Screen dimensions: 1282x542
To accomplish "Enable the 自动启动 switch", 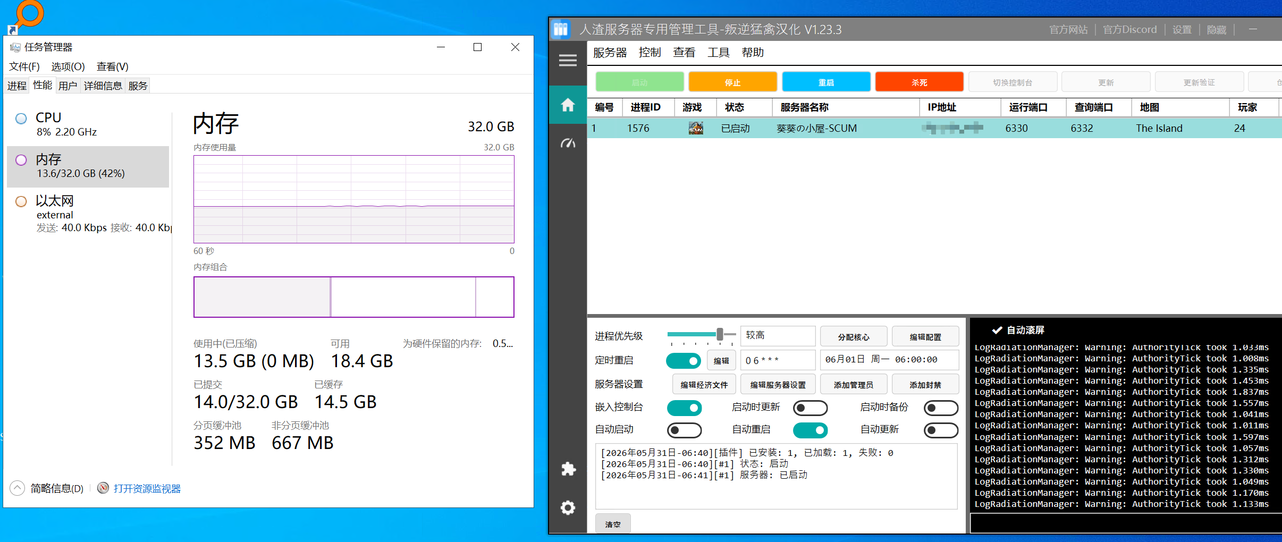I will 684,430.
